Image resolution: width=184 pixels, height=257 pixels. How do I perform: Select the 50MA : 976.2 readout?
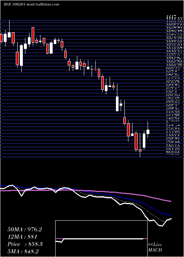point(25,229)
